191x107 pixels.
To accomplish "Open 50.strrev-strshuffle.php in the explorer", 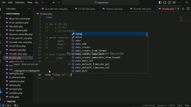I will click(21, 34).
